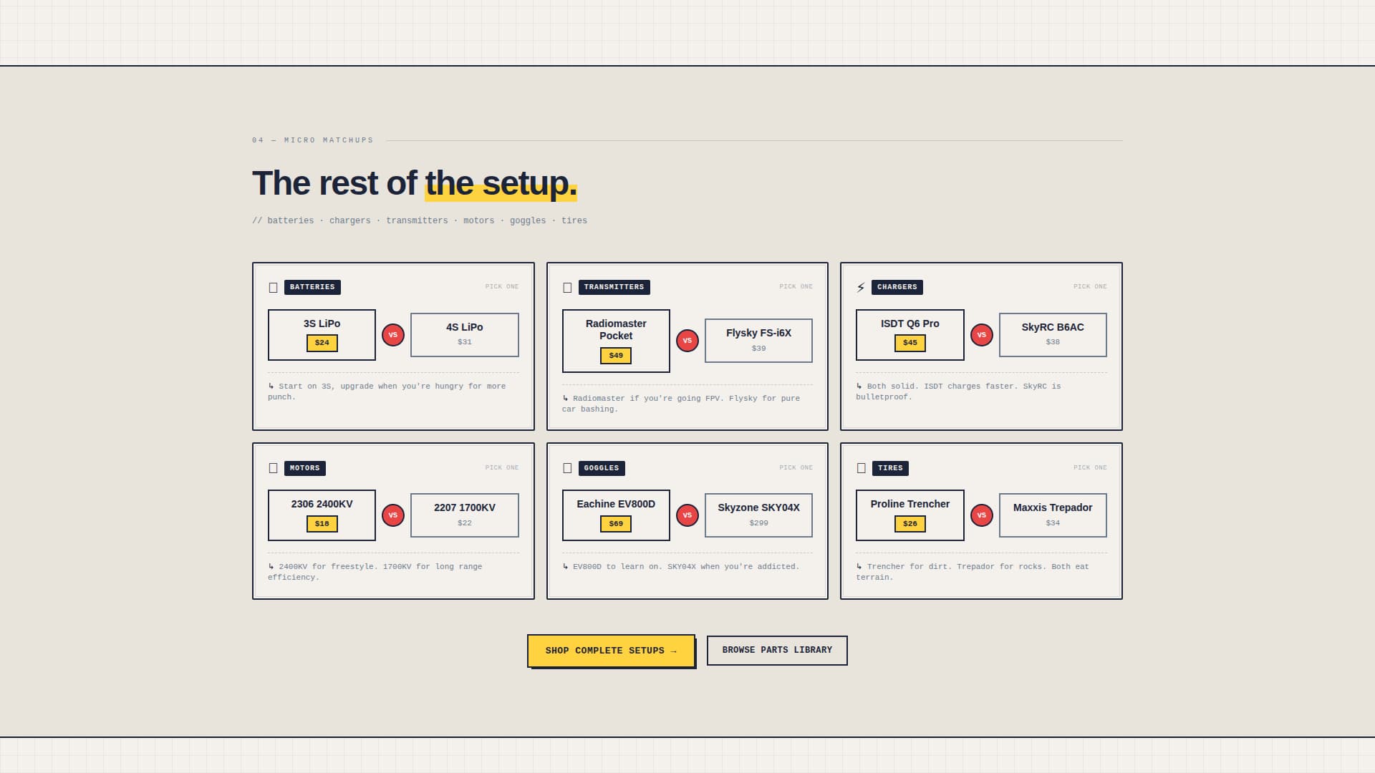Click the icon next to Tires label

tap(861, 468)
